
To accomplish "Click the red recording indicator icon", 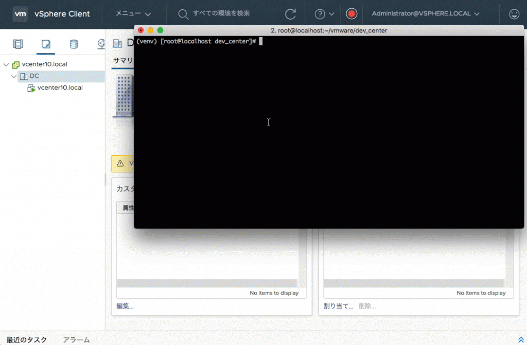I will [x=352, y=14].
